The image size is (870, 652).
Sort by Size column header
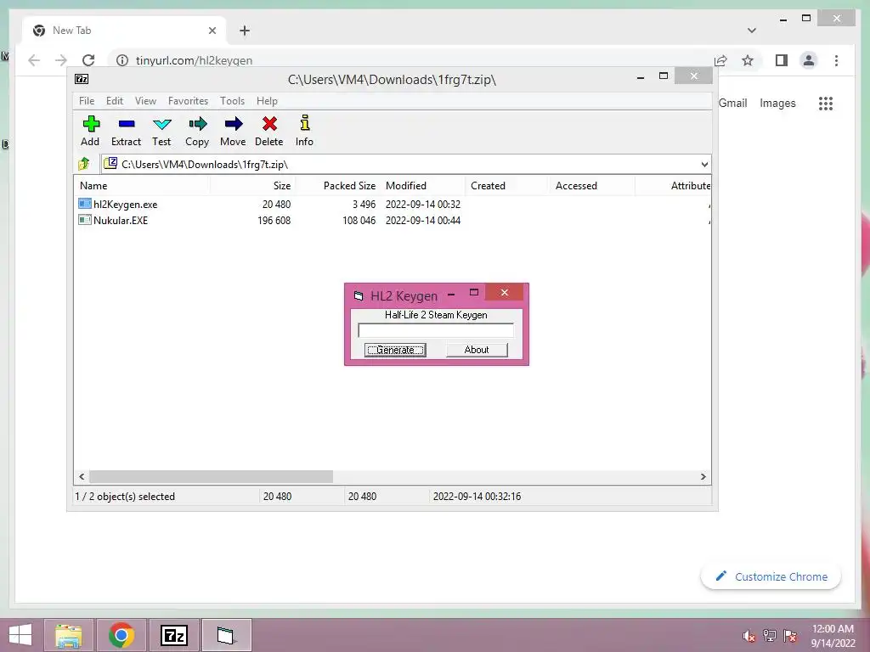(252, 186)
